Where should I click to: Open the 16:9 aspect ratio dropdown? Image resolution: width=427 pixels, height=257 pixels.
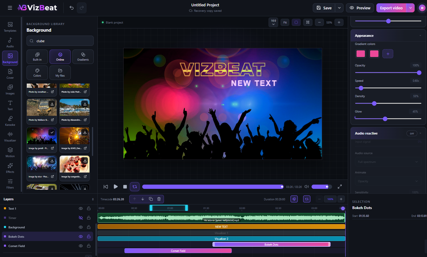pos(273,22)
